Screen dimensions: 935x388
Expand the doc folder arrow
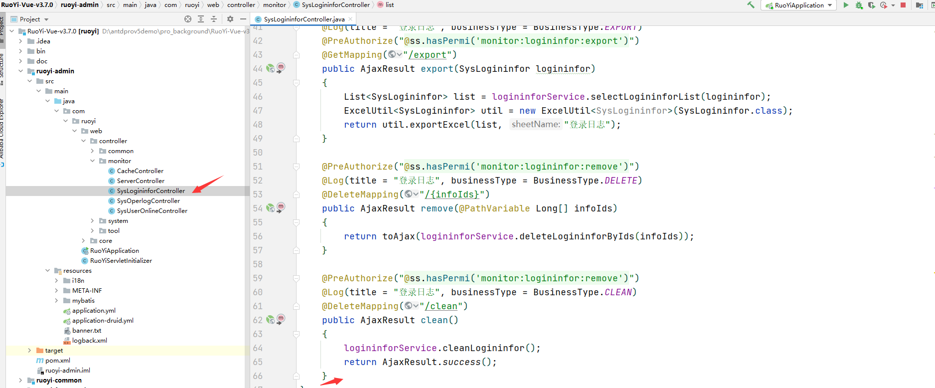coord(21,61)
